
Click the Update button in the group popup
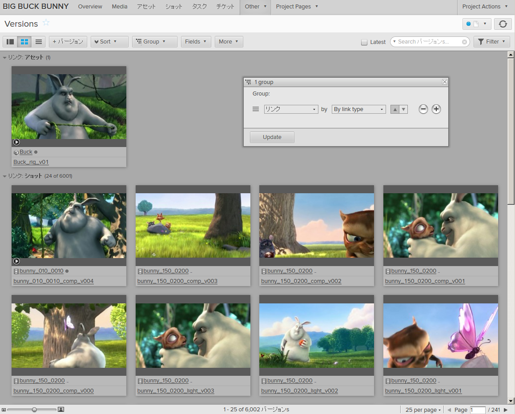(x=272, y=137)
